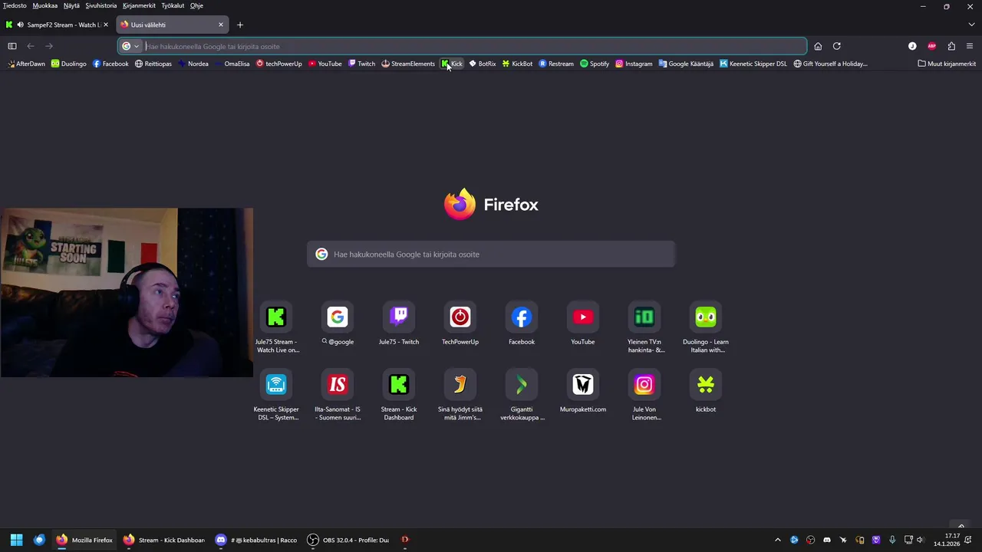
Task: Open the AfterDawn bookmark
Action: tap(26, 64)
